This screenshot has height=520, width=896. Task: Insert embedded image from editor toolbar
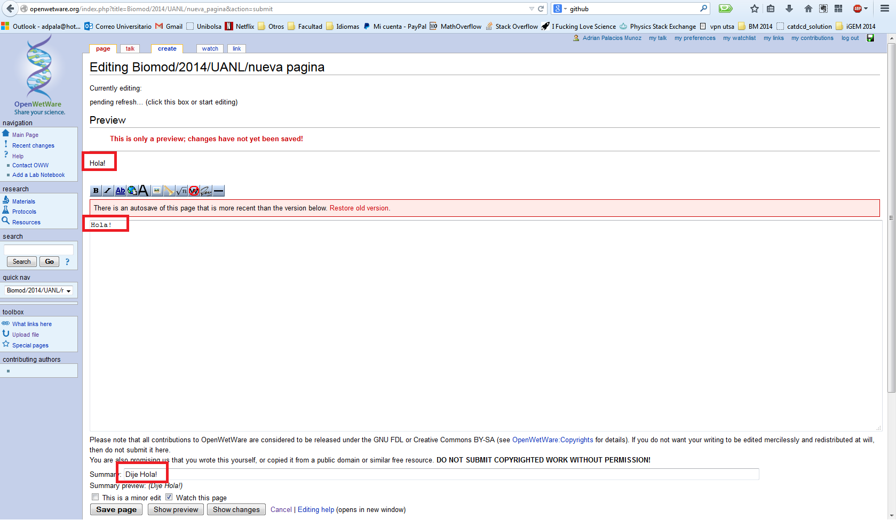pos(157,191)
